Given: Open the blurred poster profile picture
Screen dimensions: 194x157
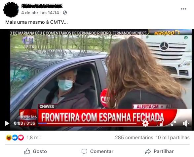Looking at the screenshot, I should tap(11, 10).
